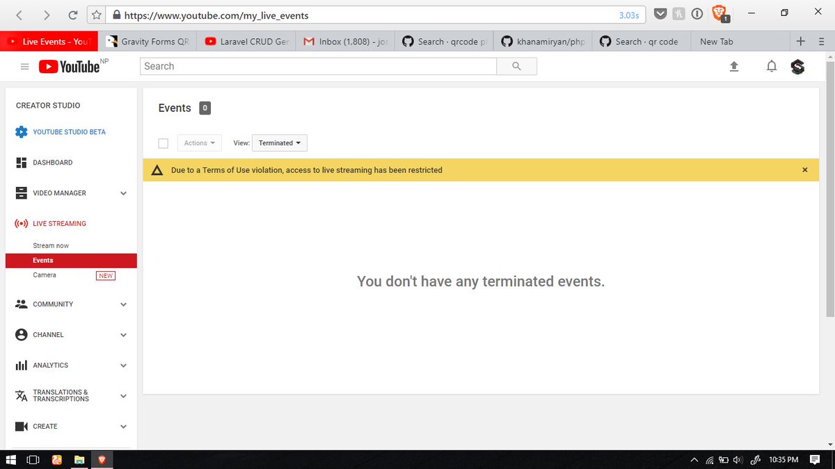
Task: Click the YouTube logo
Action: 69,67
